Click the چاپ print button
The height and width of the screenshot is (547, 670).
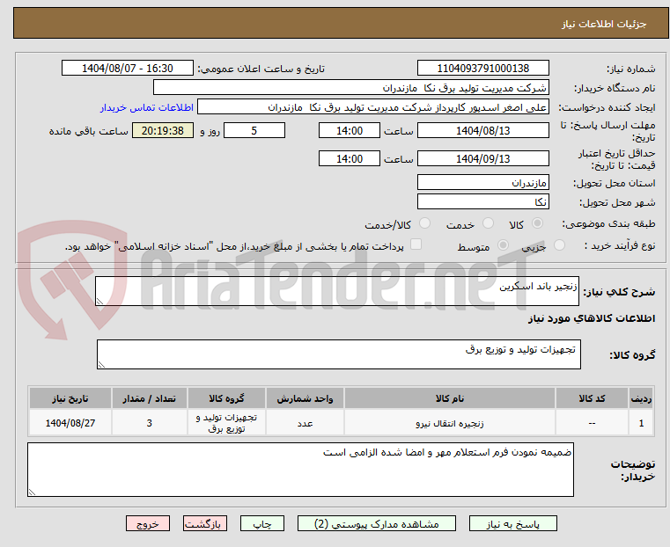pyautogui.click(x=262, y=524)
